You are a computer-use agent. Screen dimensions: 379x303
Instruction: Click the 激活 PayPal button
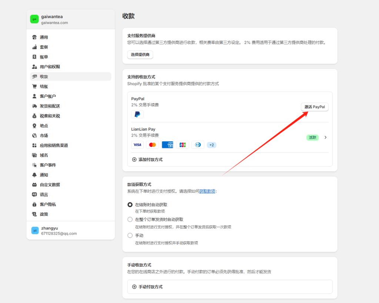click(314, 107)
